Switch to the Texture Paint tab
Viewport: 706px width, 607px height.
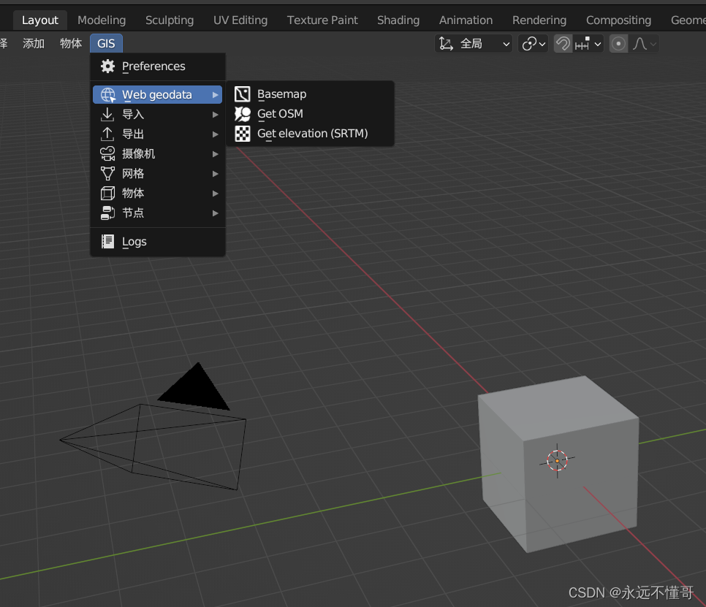pos(322,20)
